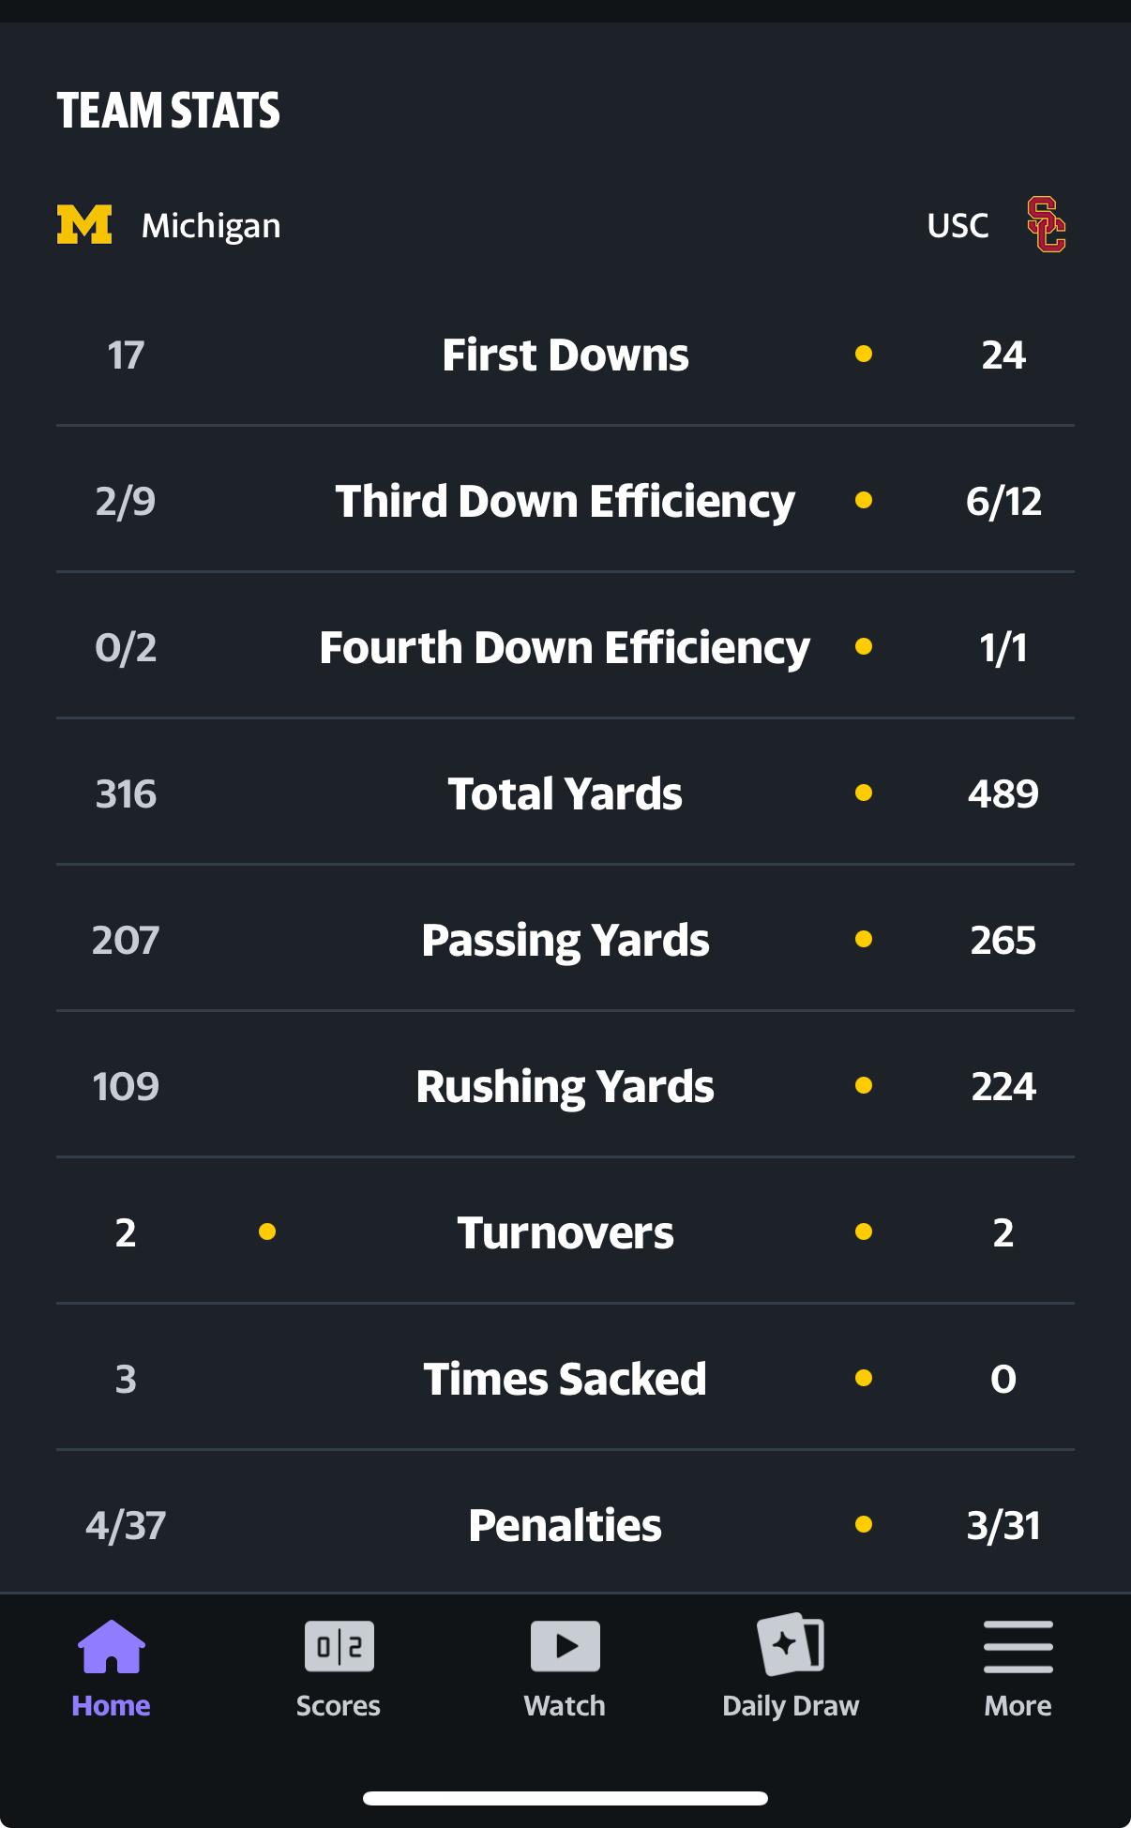Tap the TEAM STATS heading

pos(169,111)
